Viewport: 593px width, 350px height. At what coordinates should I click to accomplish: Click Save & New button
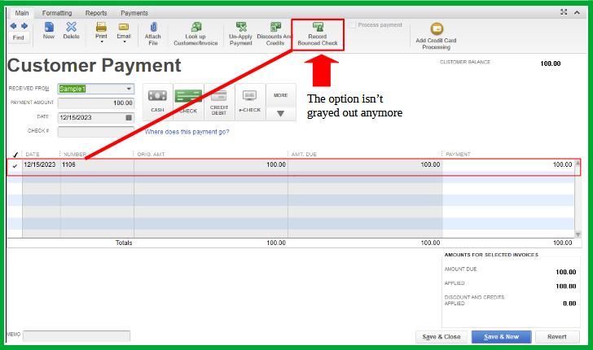pos(502,337)
